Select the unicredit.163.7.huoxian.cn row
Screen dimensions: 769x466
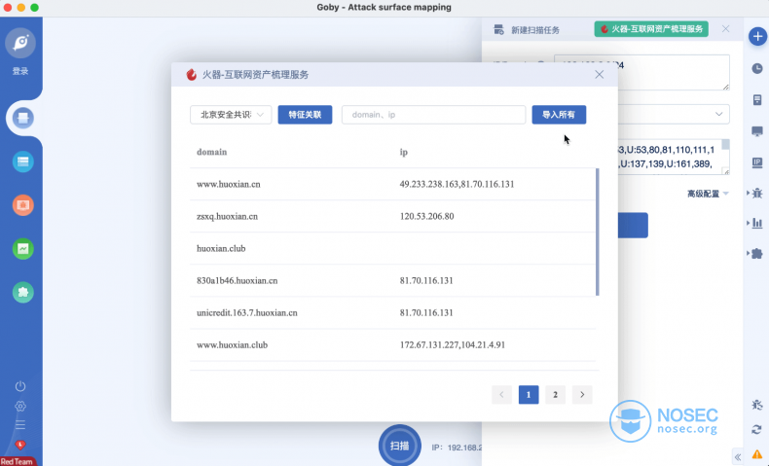click(x=392, y=312)
